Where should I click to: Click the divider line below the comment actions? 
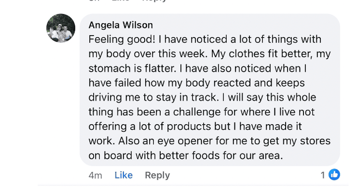pos(193,186)
